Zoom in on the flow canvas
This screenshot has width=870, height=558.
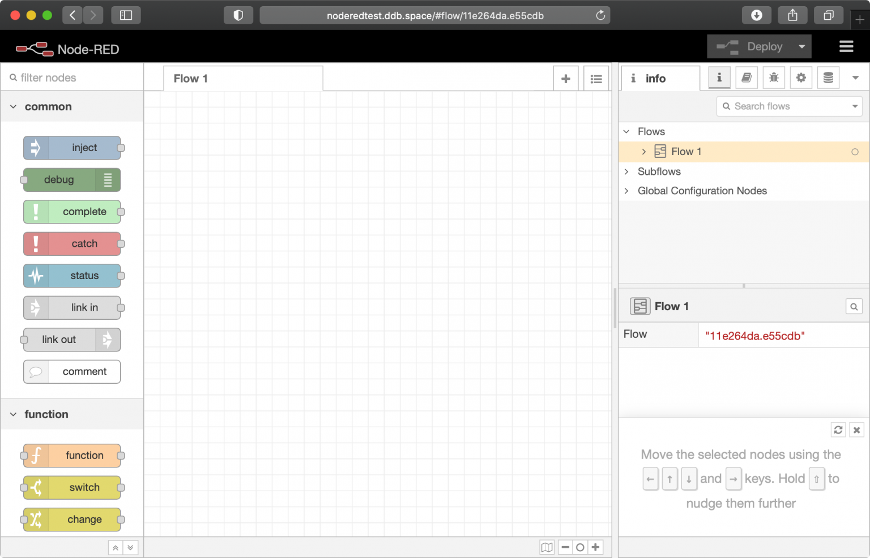click(x=595, y=547)
